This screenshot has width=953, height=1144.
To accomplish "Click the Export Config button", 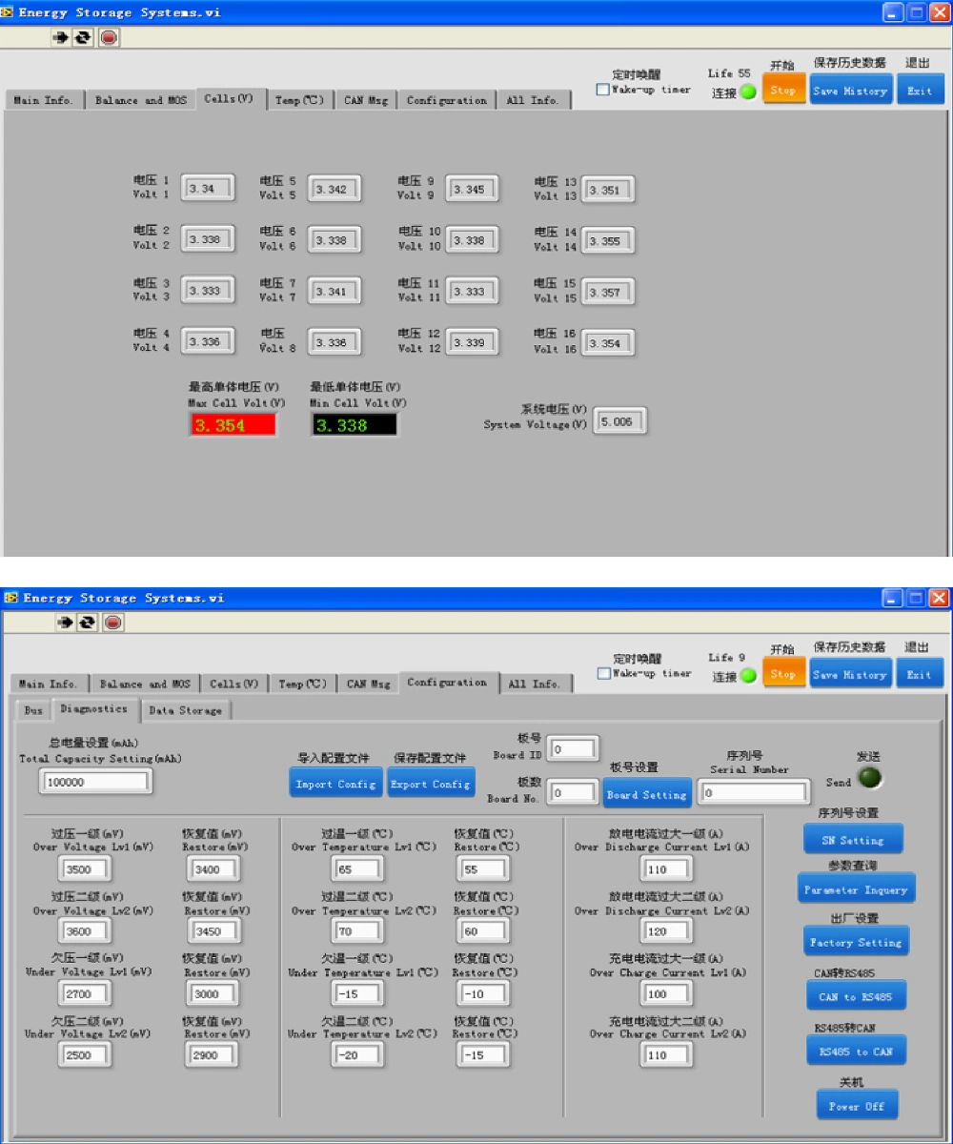I will click(431, 783).
